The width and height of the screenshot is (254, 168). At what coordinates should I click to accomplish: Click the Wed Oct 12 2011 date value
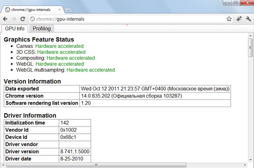point(155,89)
